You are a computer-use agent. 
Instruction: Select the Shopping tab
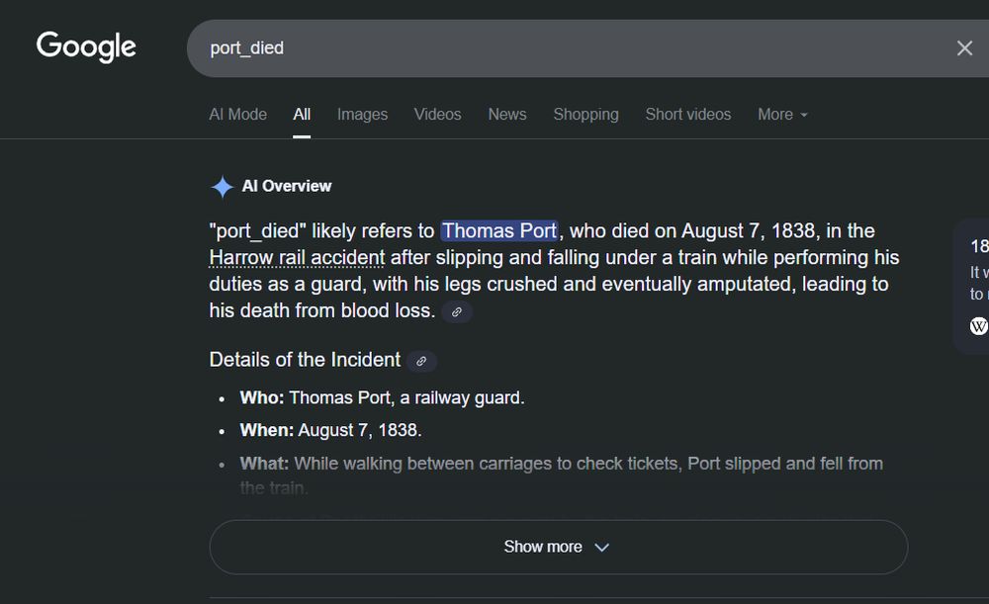585,115
